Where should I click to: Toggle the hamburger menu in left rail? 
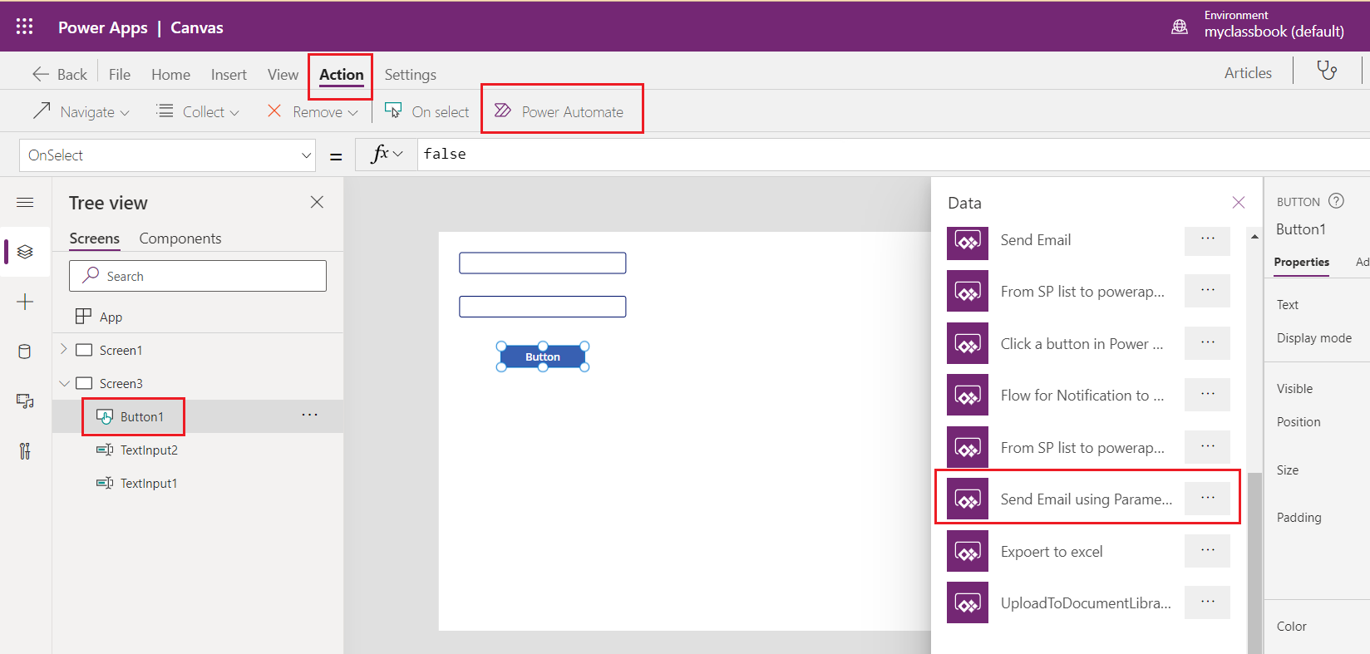[25, 202]
